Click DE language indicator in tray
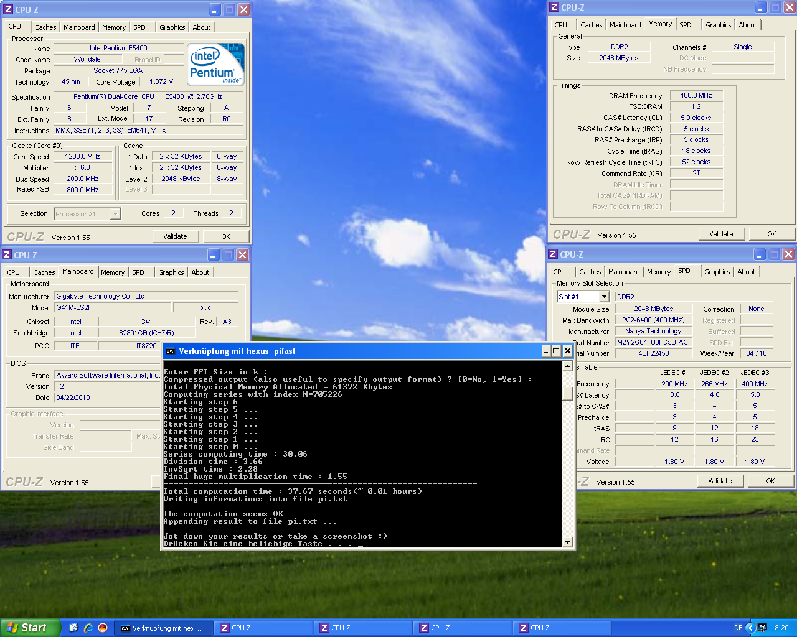 tap(738, 628)
